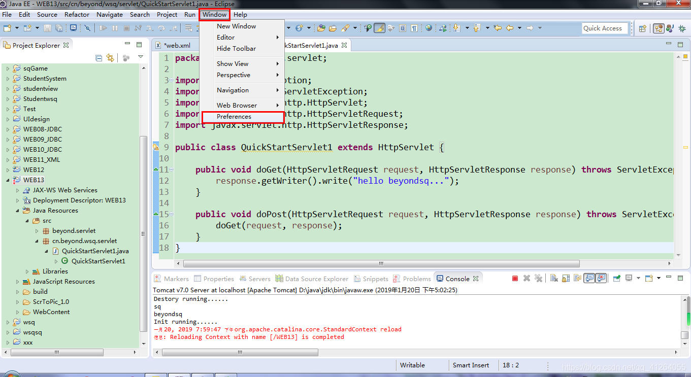Click the Search flashlight toolbar icon
Screen dimensions: 691x377
coord(346,28)
